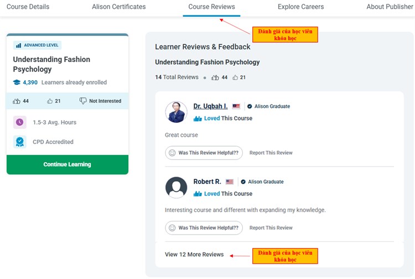Click the thumbs-down Not Interested icon
415x279 pixels.
83,101
